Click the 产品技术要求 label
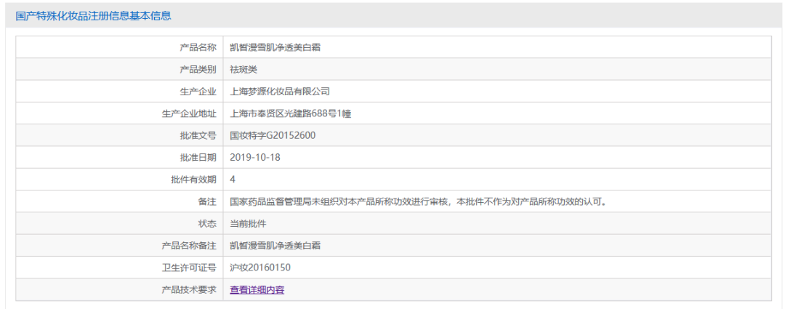 (x=189, y=289)
